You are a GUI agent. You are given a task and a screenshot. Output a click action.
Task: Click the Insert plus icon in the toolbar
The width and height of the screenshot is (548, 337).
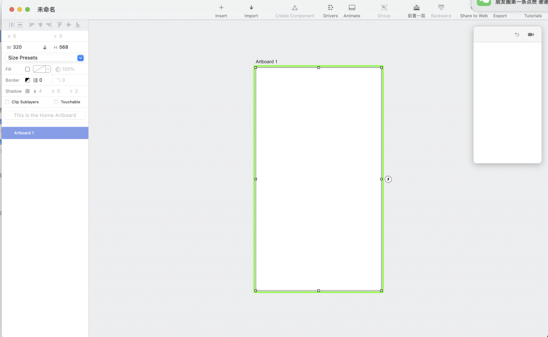pyautogui.click(x=221, y=7)
